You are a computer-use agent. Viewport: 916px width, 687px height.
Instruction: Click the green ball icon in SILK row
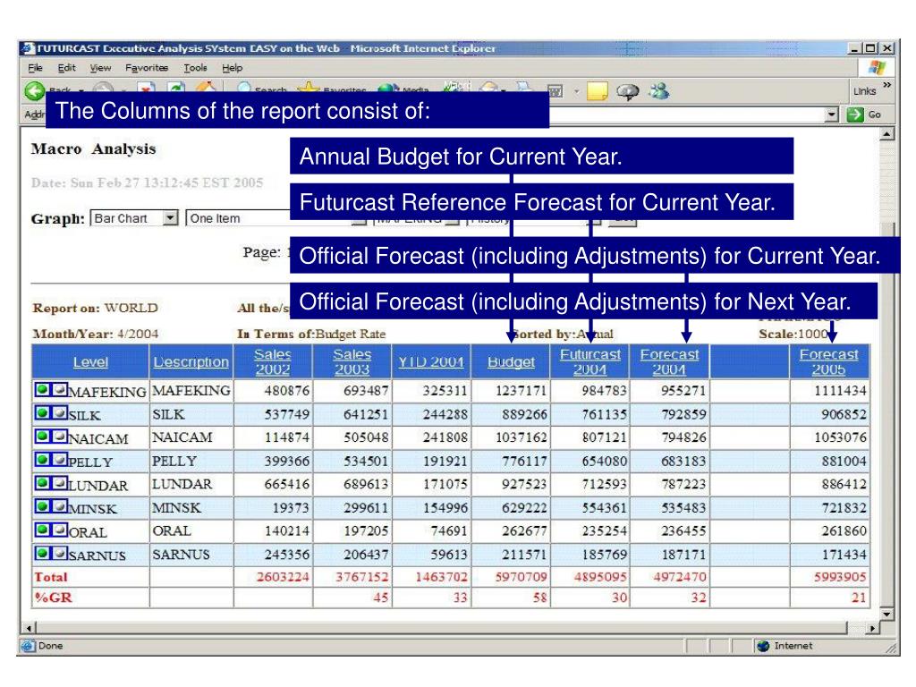tap(43, 413)
